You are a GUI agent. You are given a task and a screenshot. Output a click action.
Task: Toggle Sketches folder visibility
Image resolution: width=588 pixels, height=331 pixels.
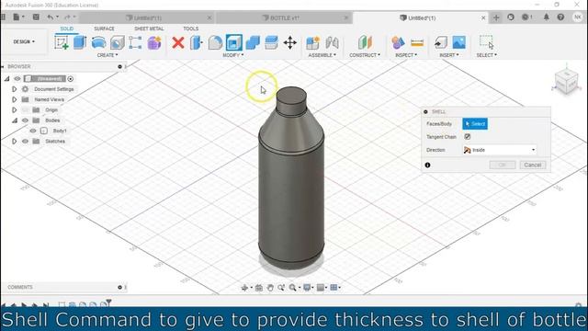coord(25,141)
